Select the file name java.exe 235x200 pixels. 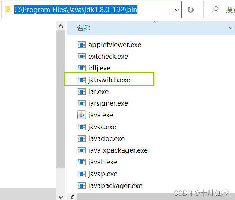point(100,115)
